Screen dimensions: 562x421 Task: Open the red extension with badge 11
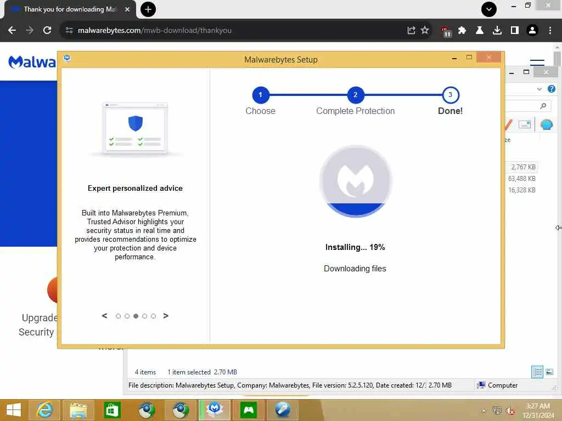point(446,31)
